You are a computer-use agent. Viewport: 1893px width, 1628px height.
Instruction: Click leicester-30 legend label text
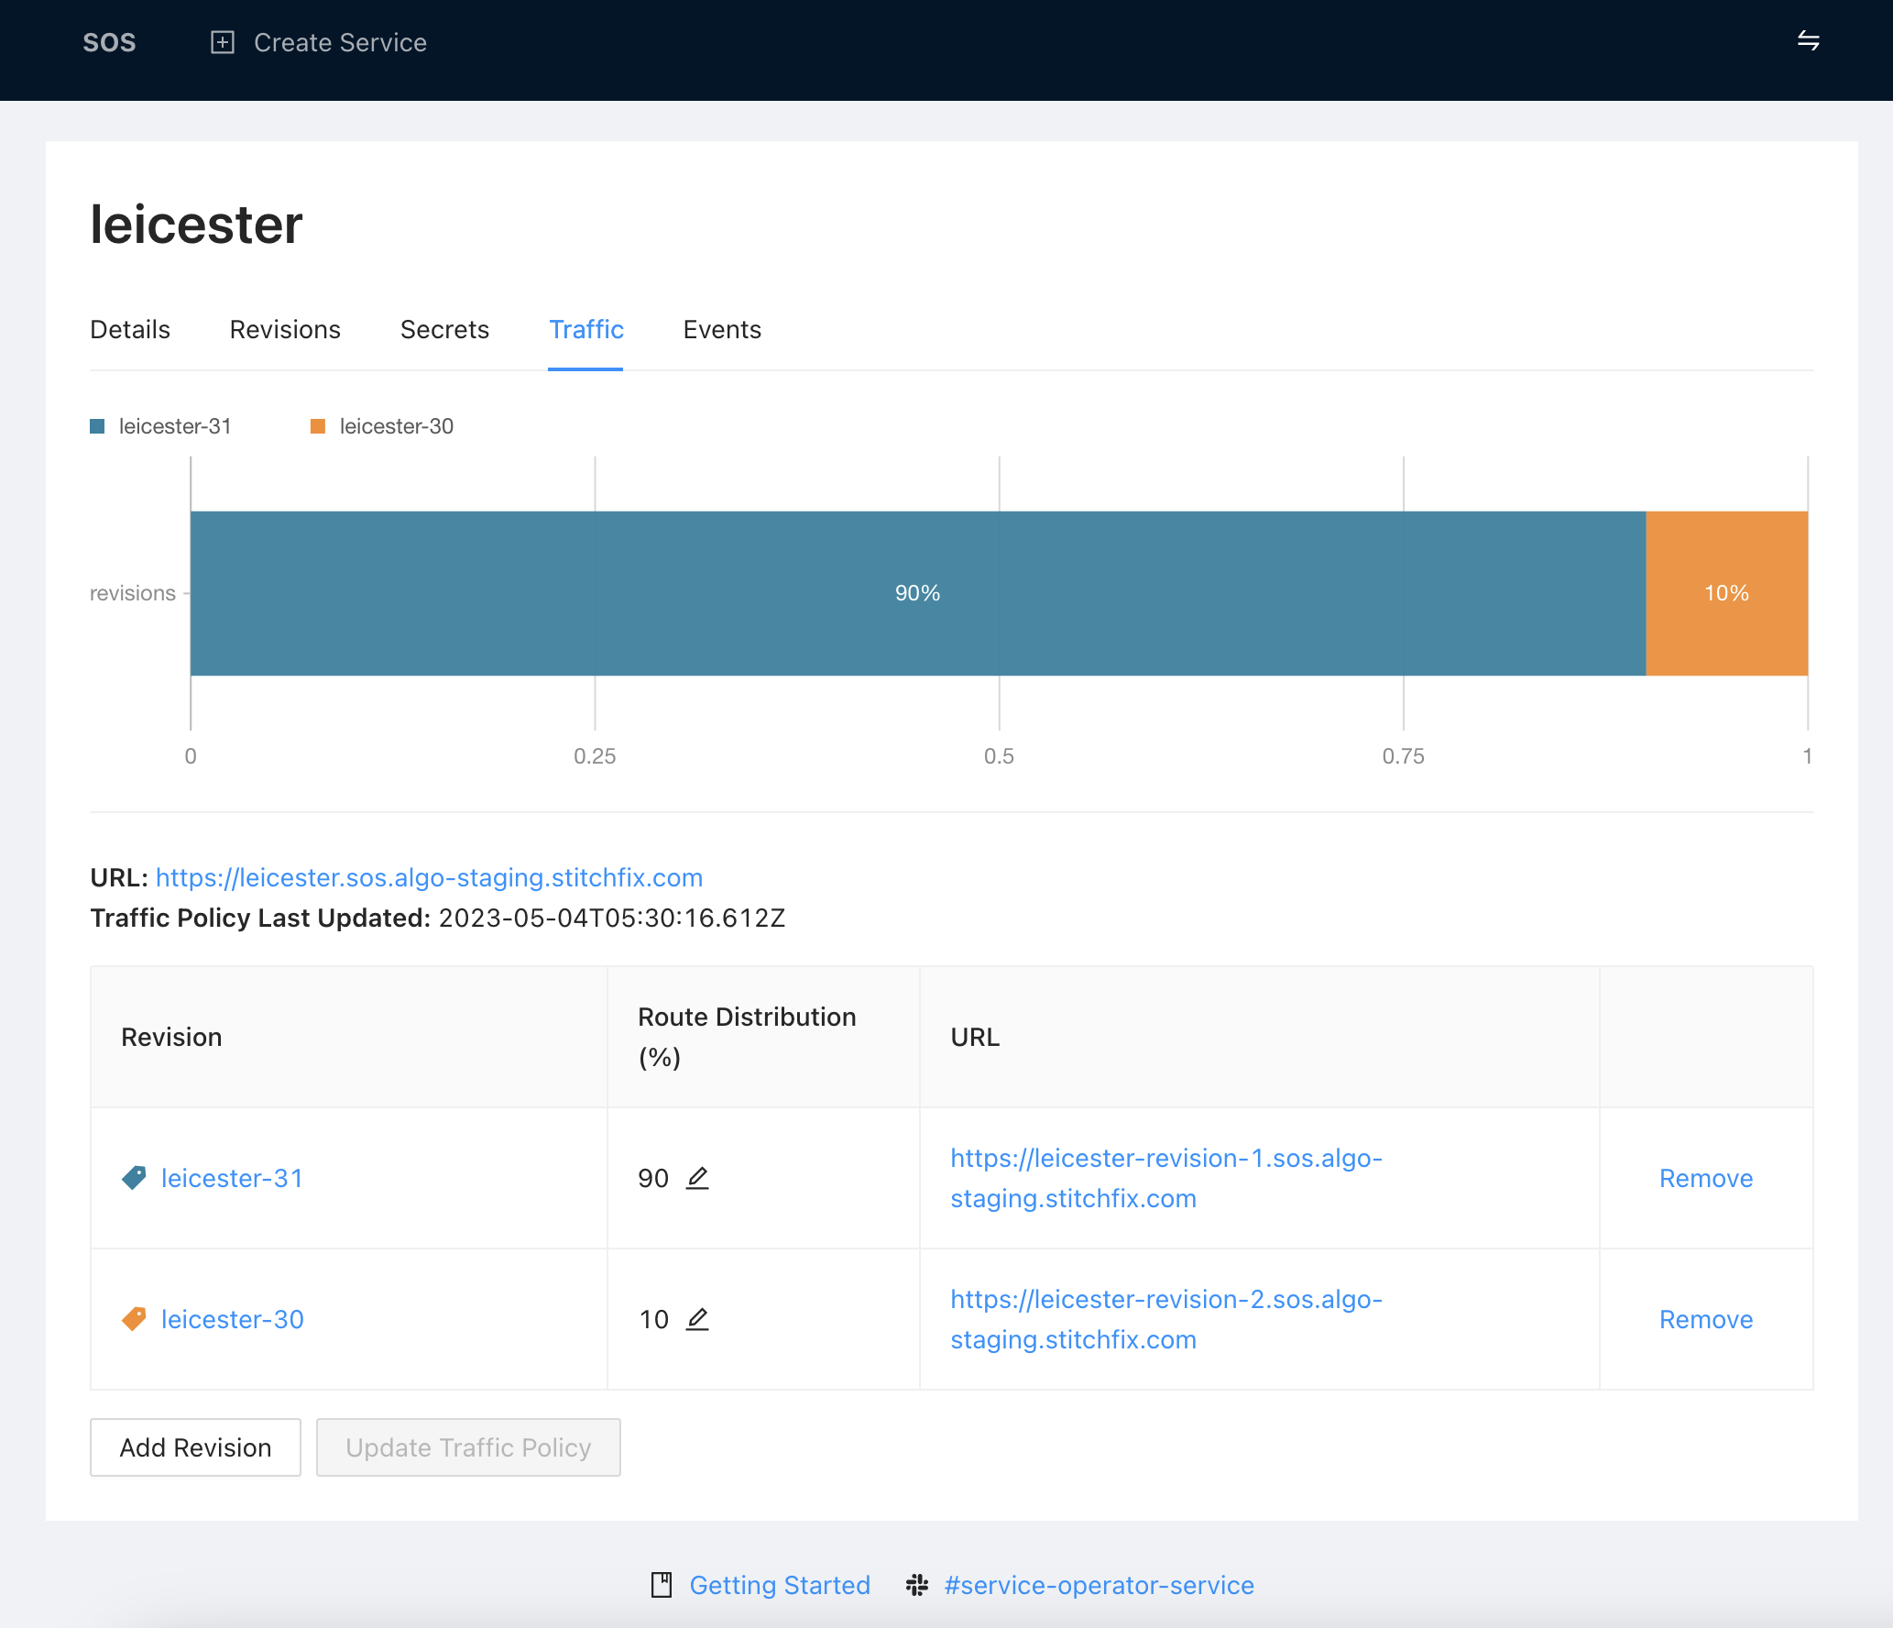(x=397, y=426)
